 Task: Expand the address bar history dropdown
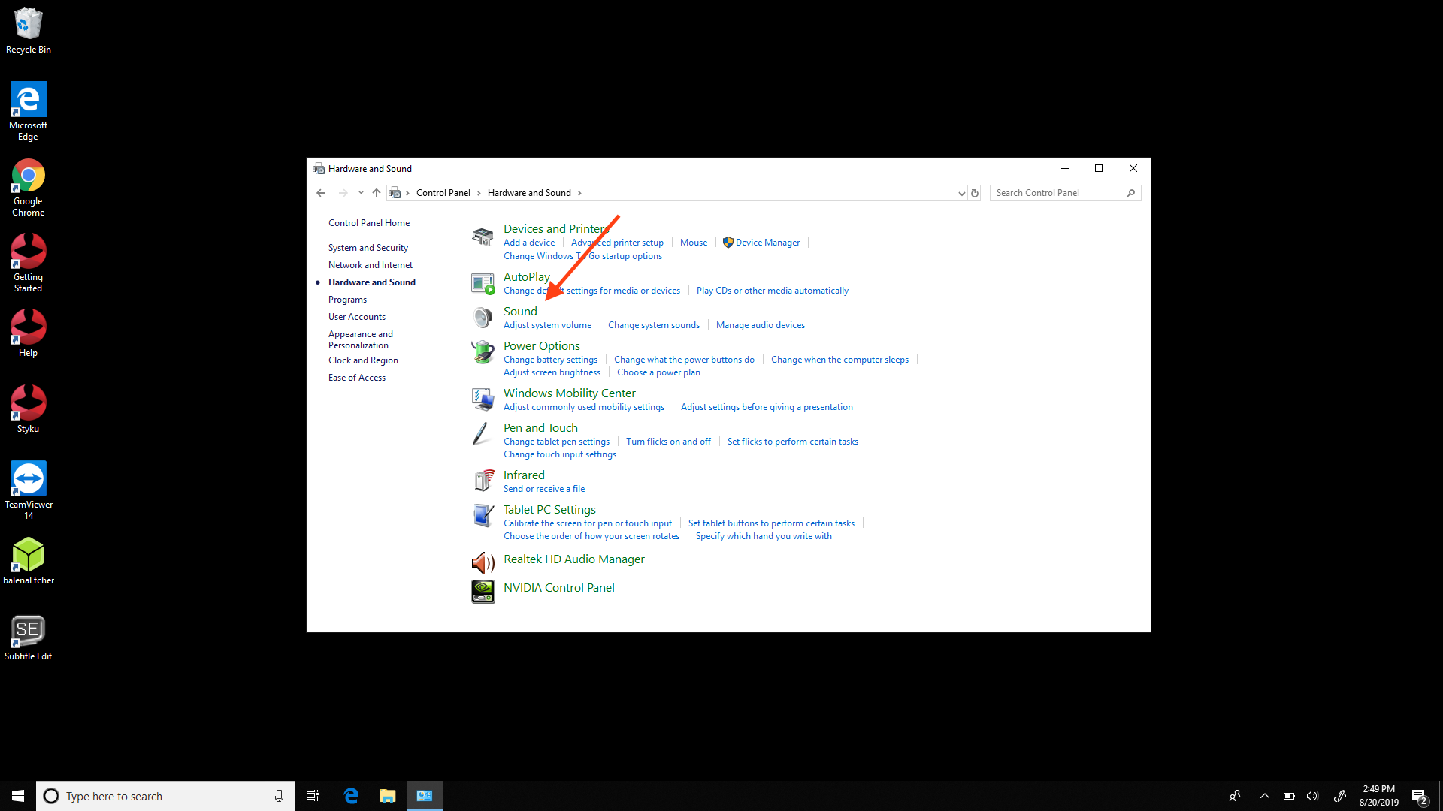pos(961,193)
